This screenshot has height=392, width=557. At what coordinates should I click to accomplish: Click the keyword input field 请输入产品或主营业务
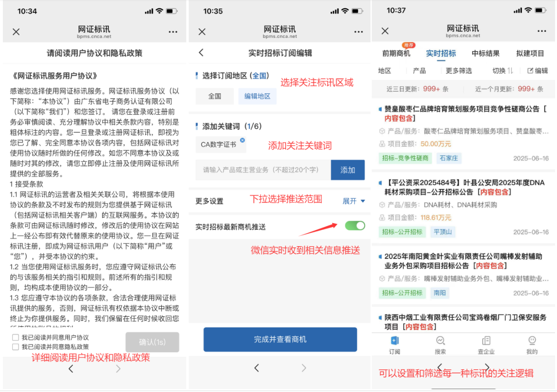[x=260, y=169]
